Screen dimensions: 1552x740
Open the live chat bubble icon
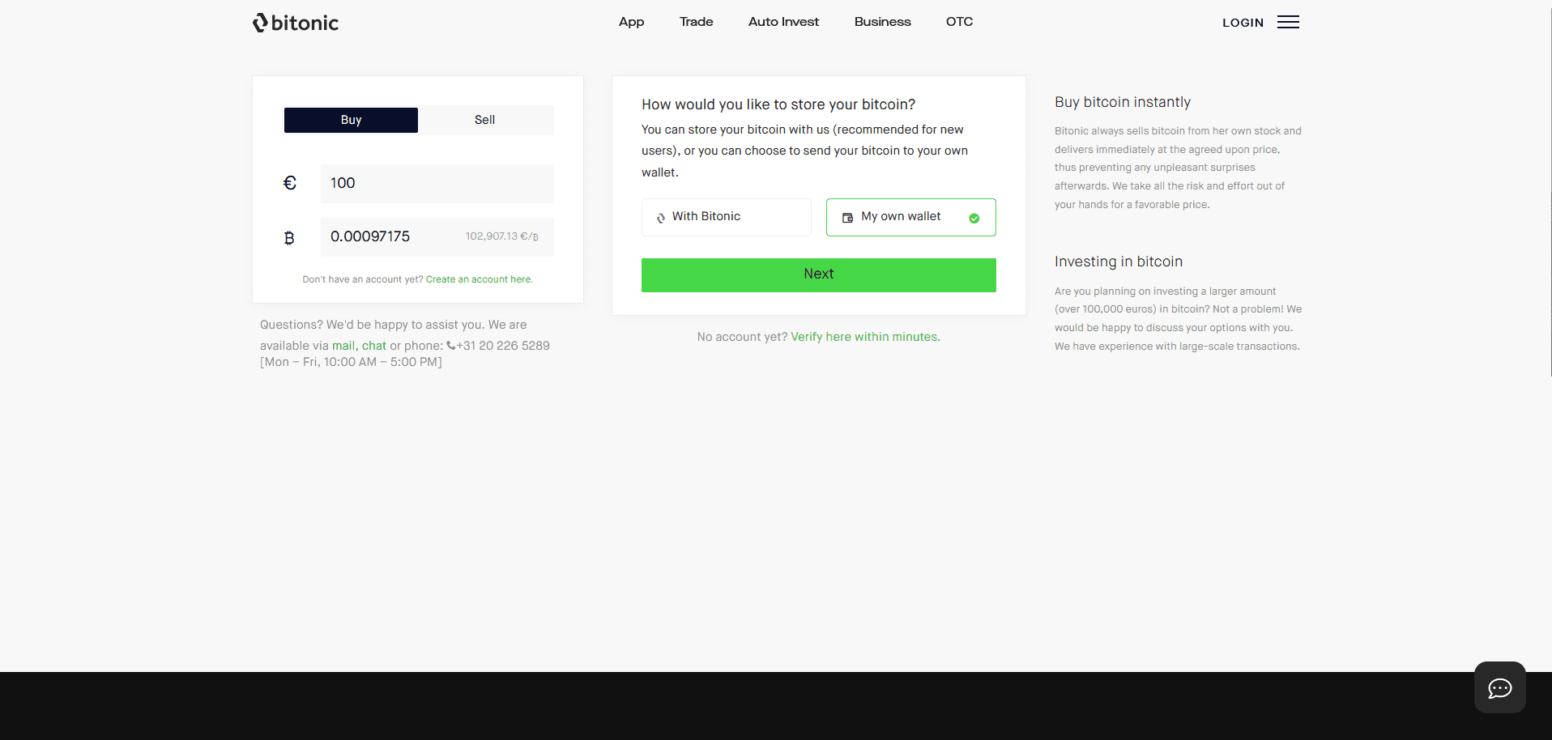pos(1499,687)
